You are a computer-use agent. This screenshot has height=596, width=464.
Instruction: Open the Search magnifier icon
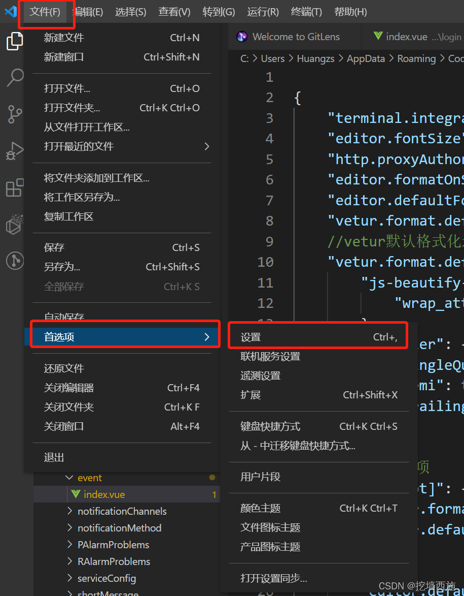[15, 77]
